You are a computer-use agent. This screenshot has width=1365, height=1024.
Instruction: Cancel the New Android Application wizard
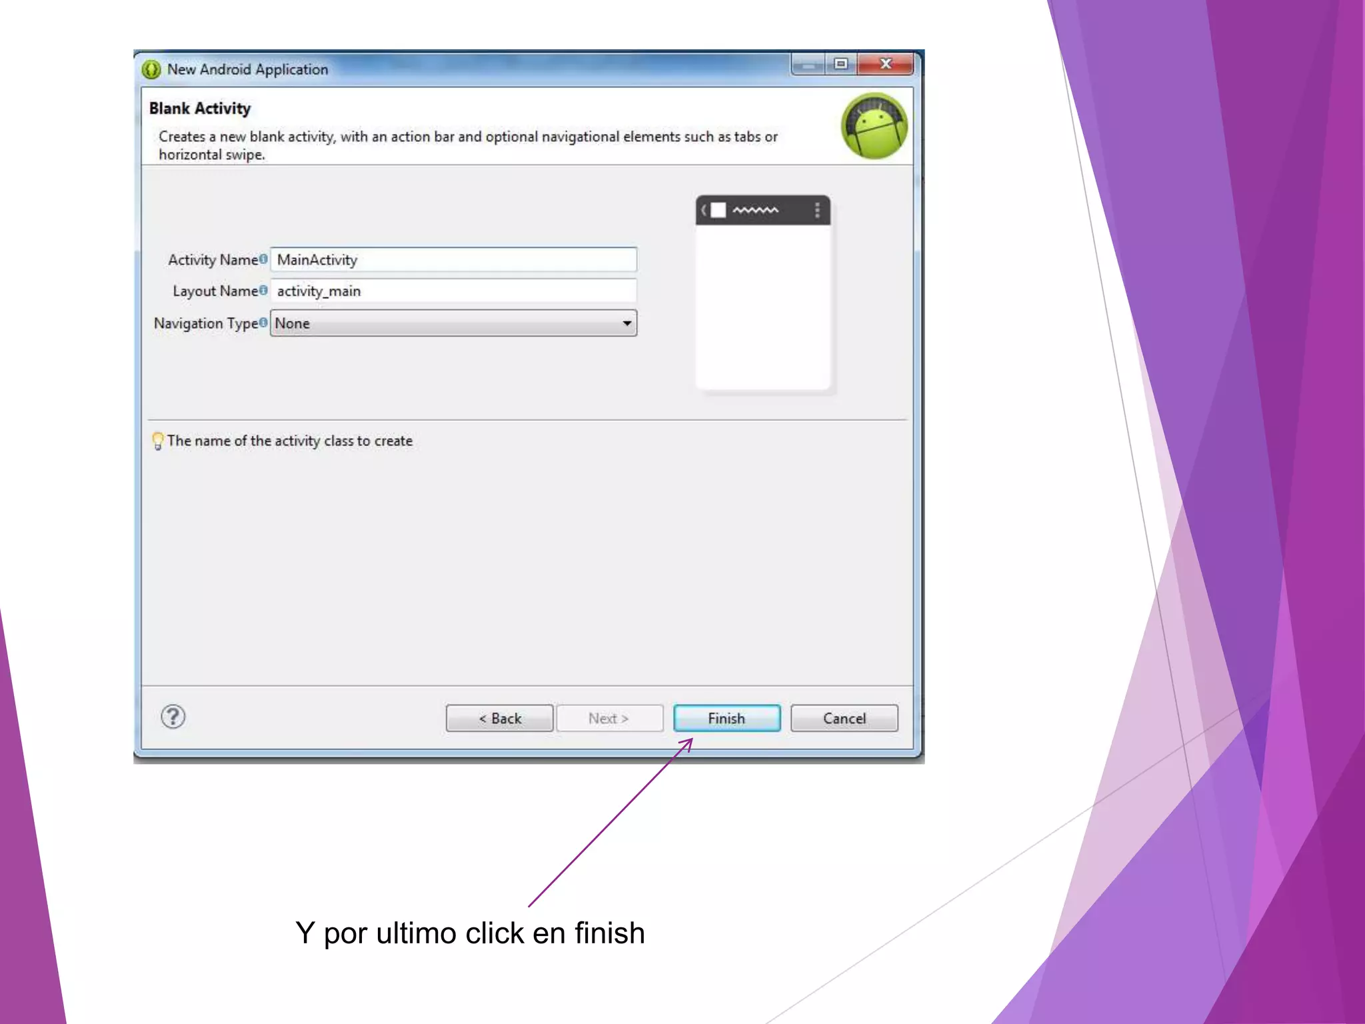[x=844, y=719]
